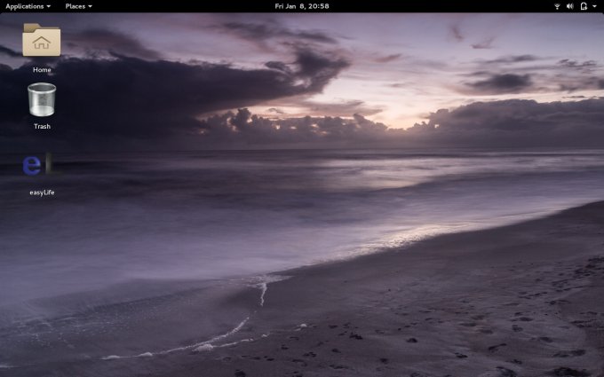Select the 'easyLife' icon label text
The image size is (604, 377).
42,192
